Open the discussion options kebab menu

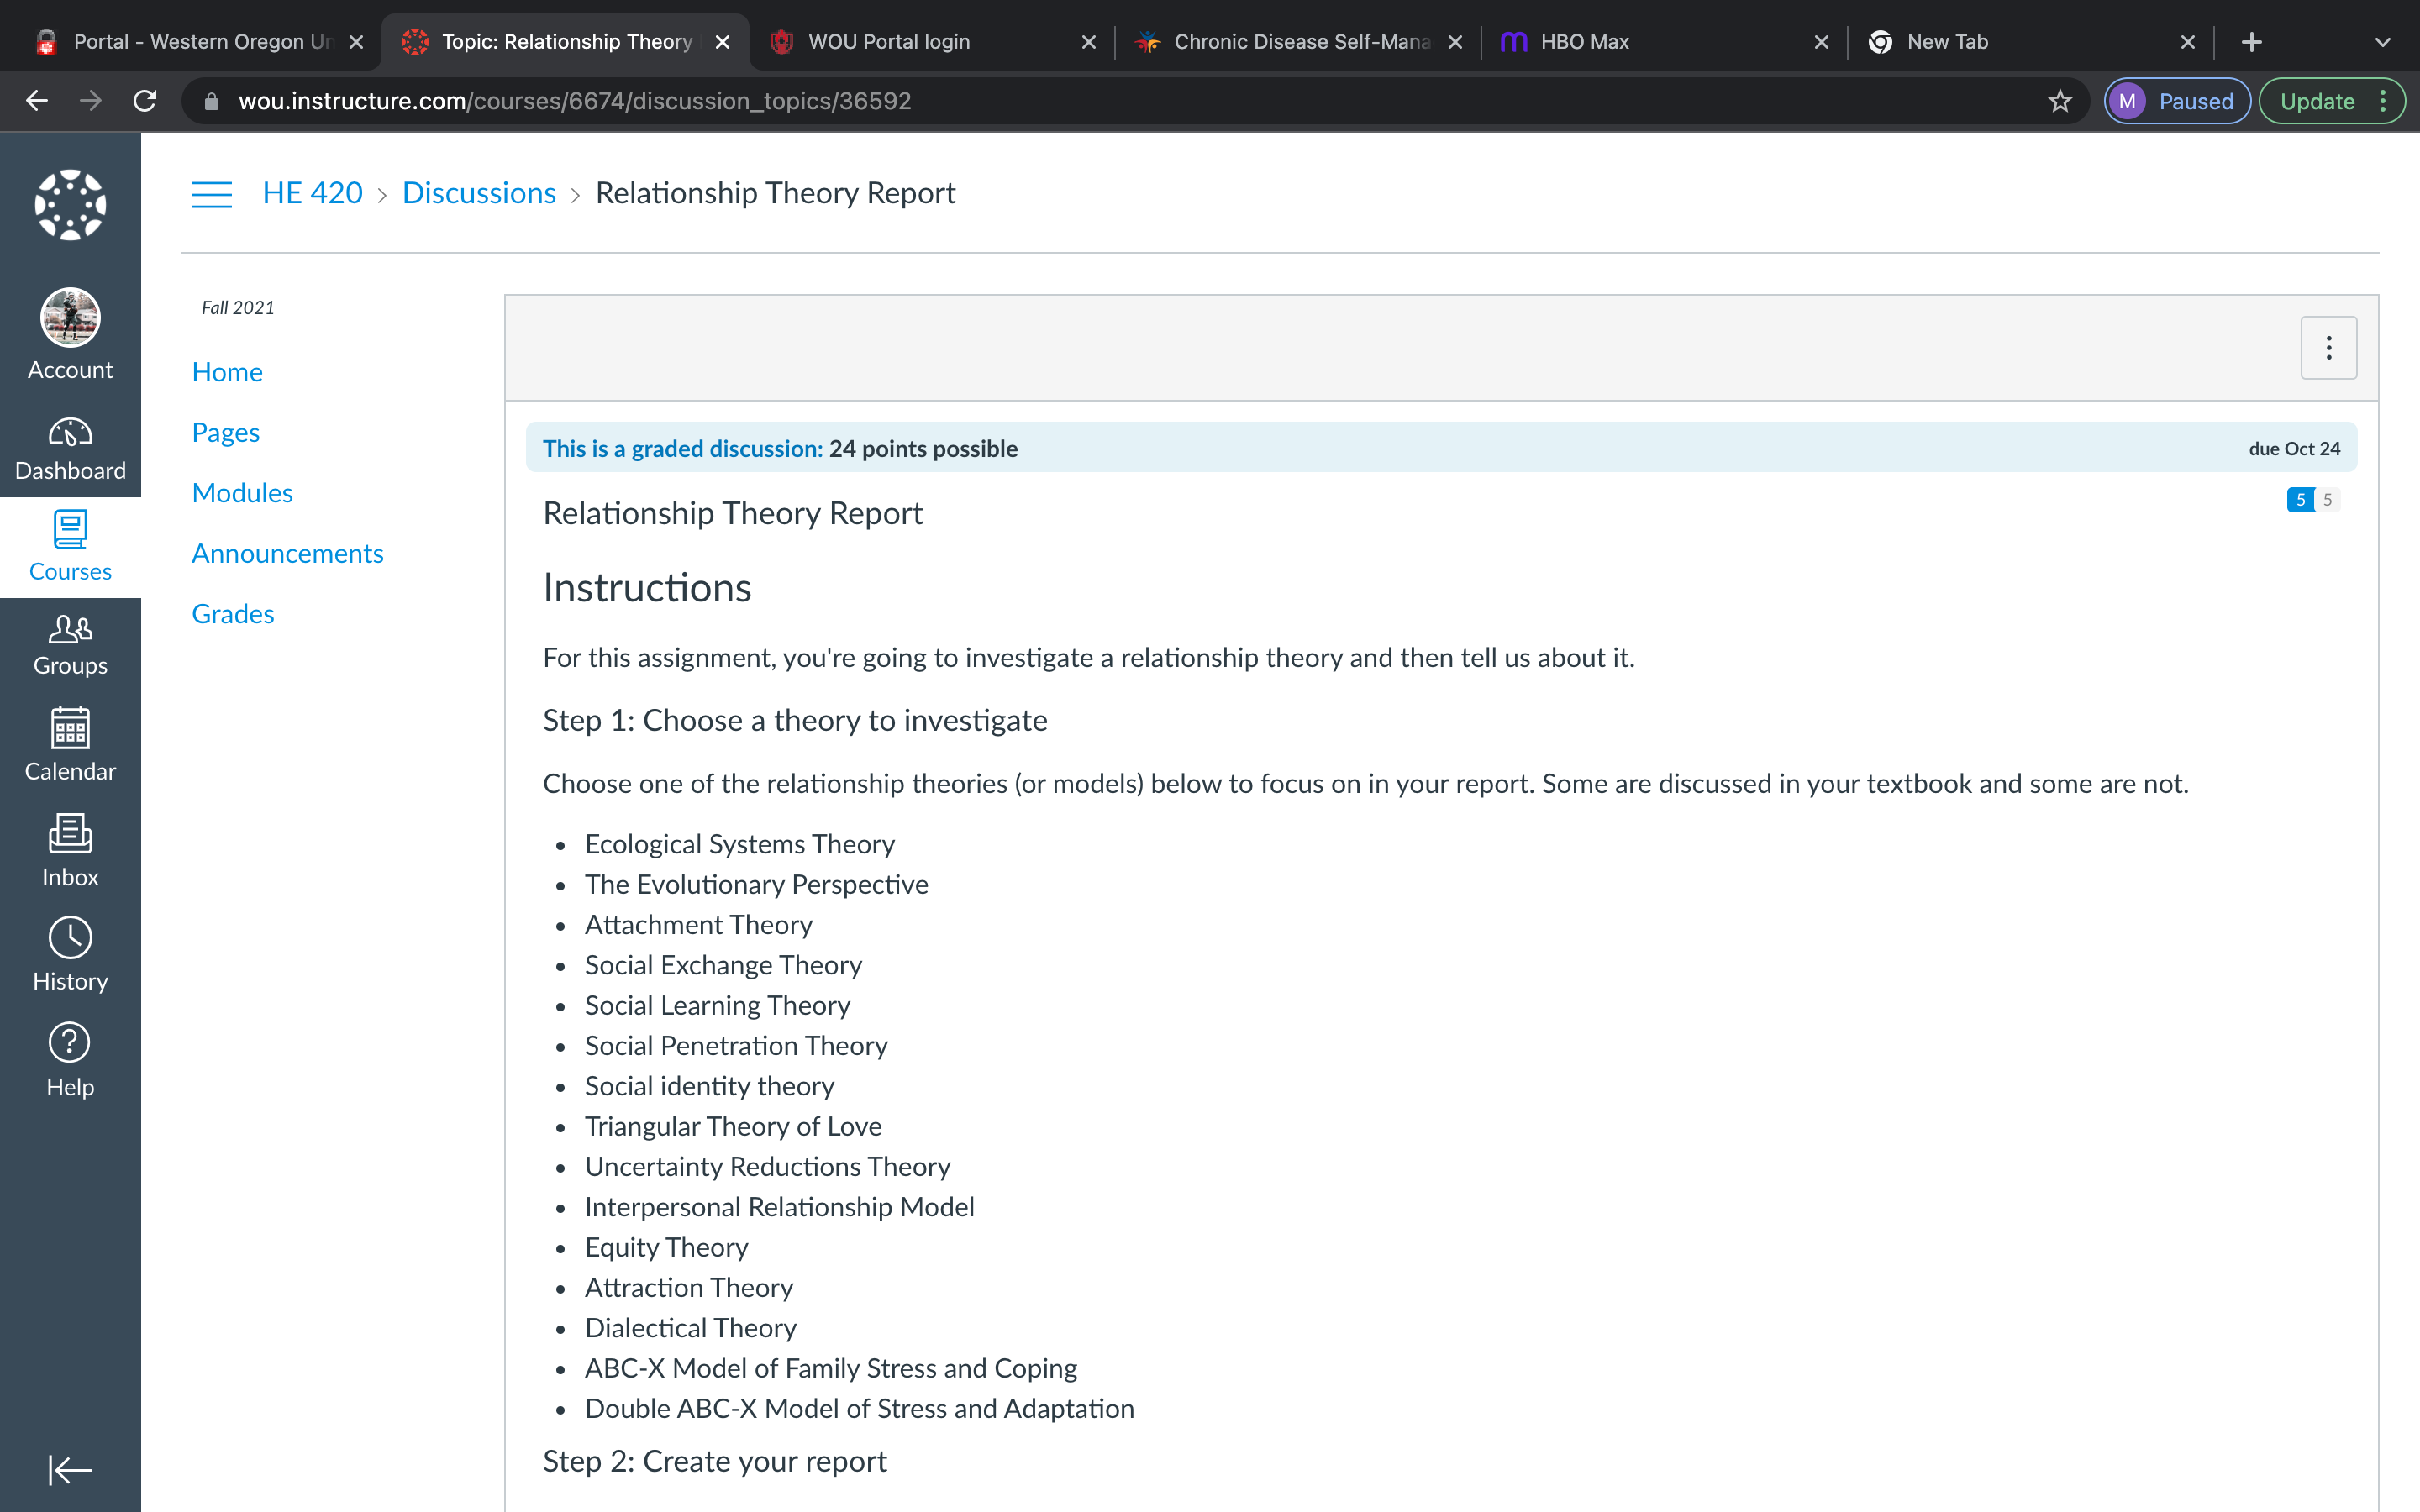click(2329, 348)
